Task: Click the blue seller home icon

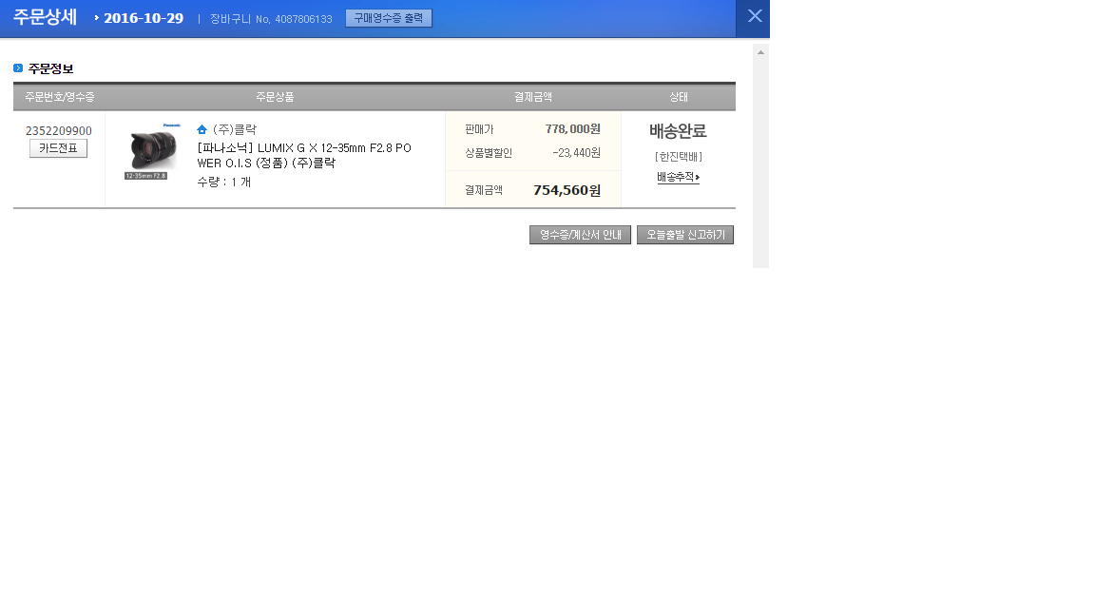Action: tap(202, 129)
